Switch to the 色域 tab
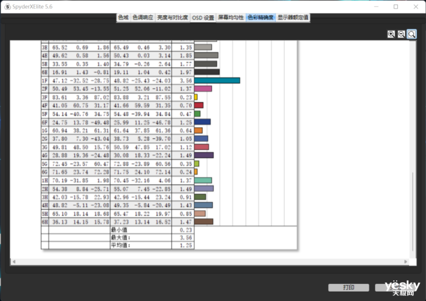The image size is (426, 301). [124, 18]
